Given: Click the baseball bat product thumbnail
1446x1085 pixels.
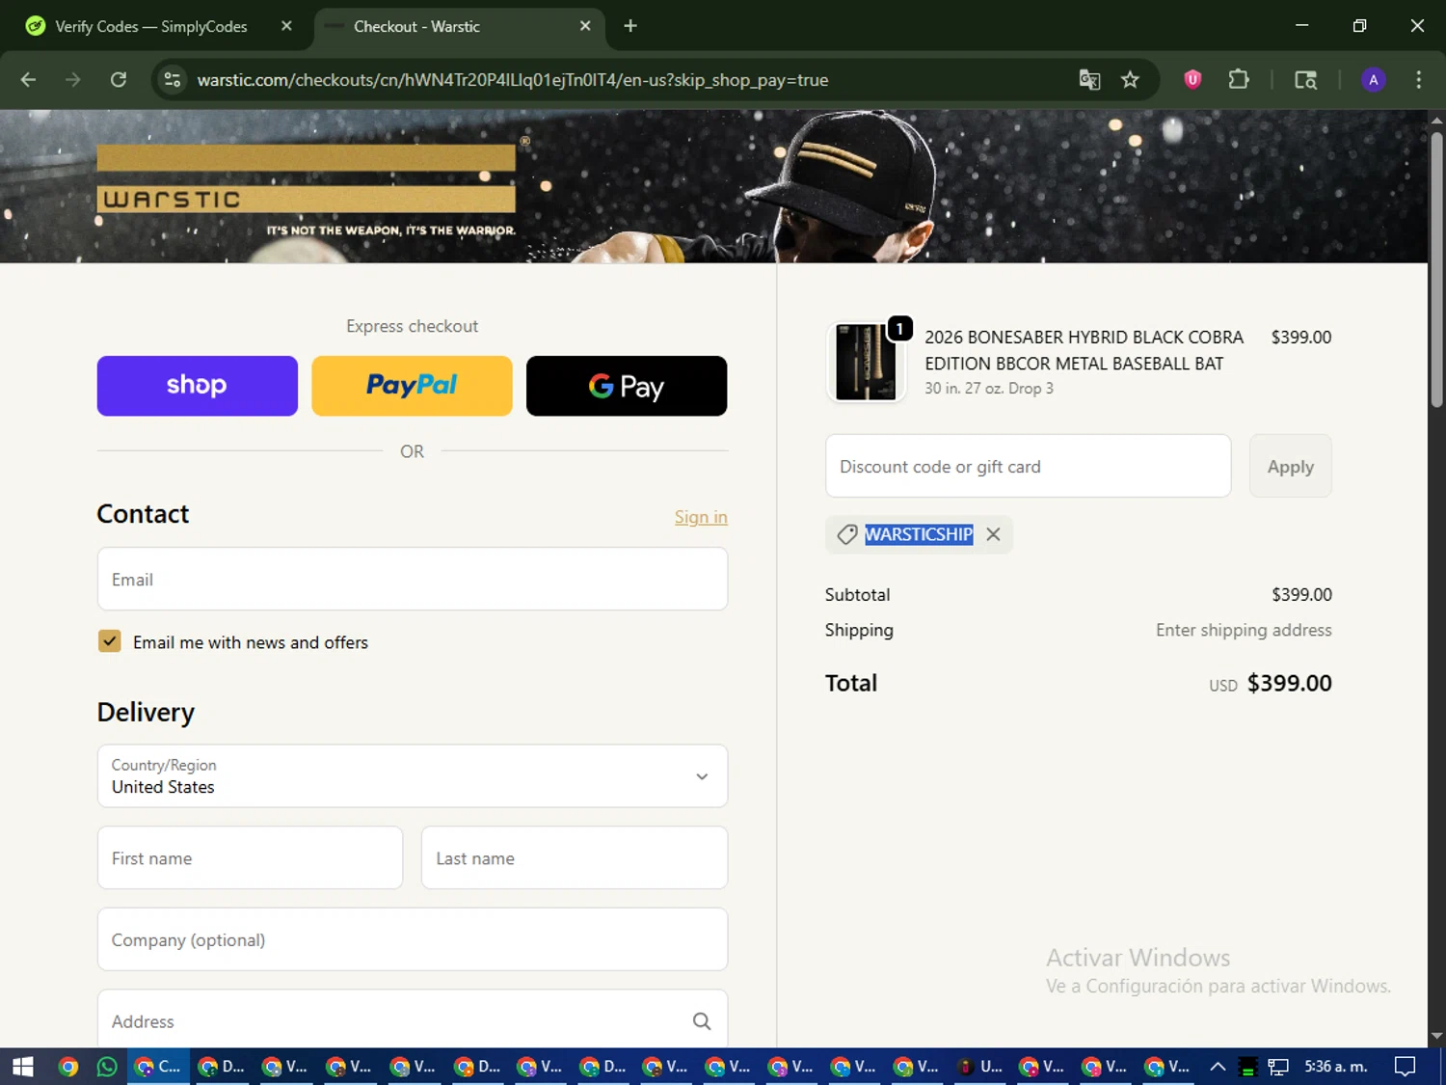Looking at the screenshot, I should pos(866,362).
